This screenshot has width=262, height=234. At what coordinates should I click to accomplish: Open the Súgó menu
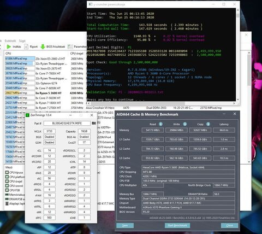pos(22,41)
